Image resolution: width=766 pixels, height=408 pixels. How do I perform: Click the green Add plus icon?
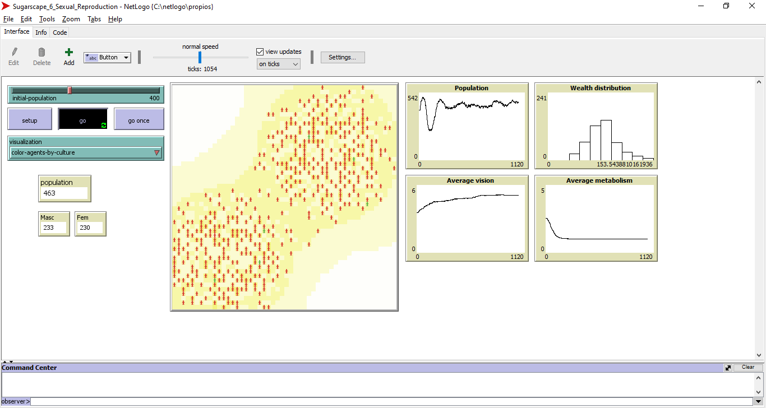point(69,52)
